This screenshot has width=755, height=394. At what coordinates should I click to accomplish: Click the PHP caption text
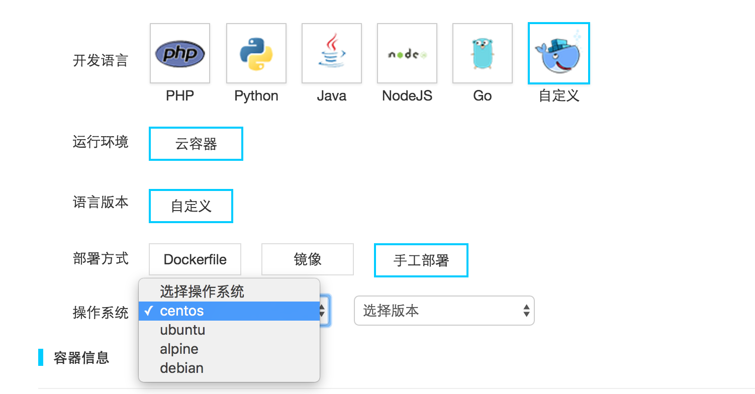pos(180,96)
